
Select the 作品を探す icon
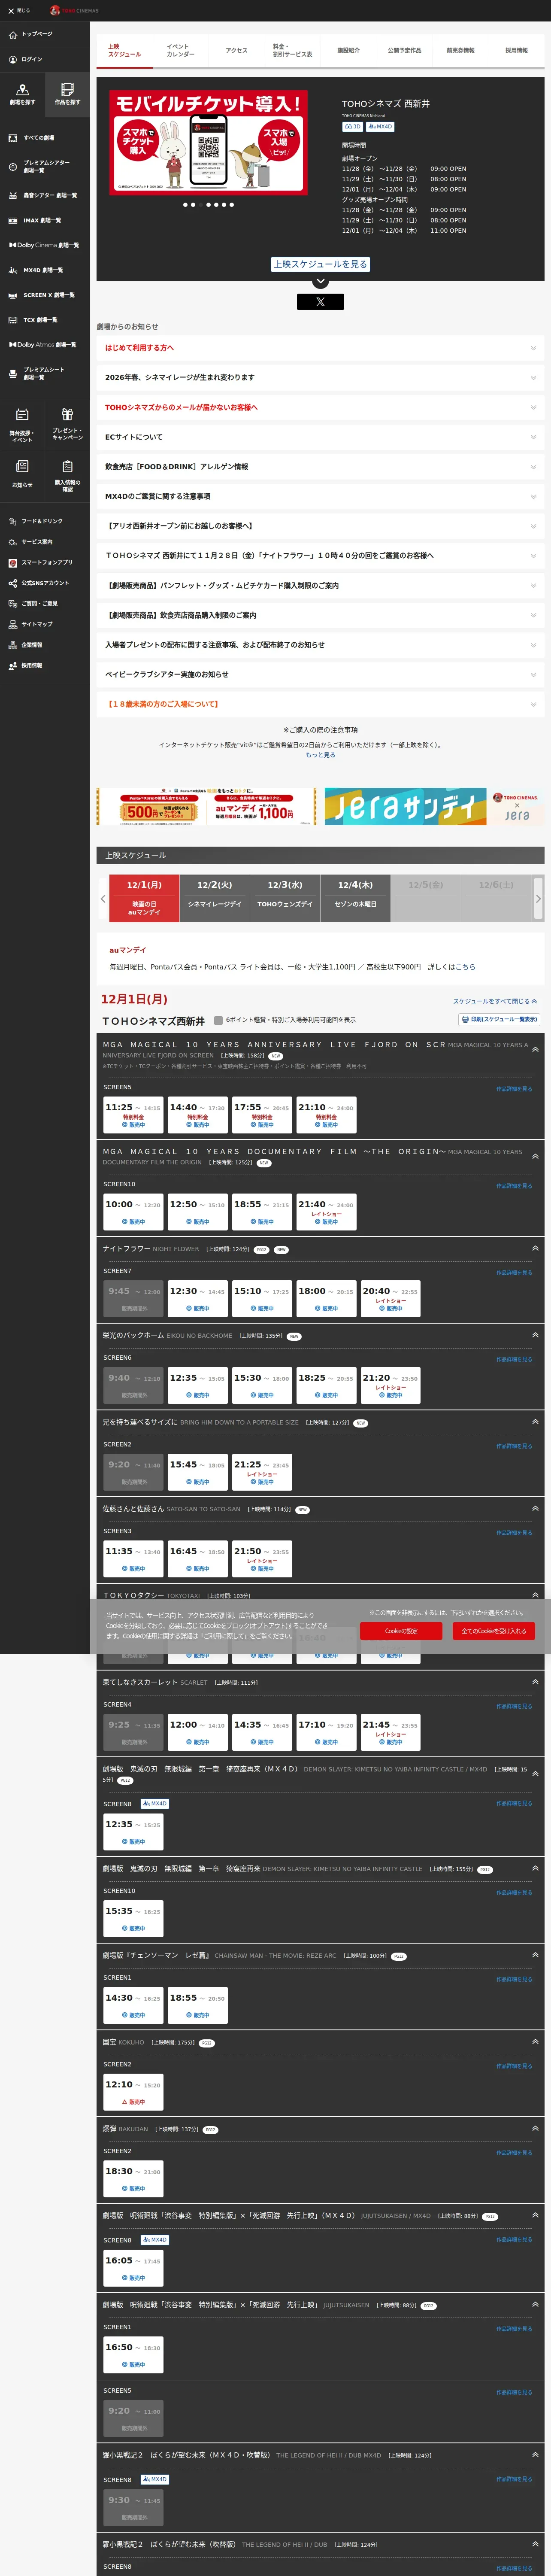(67, 95)
